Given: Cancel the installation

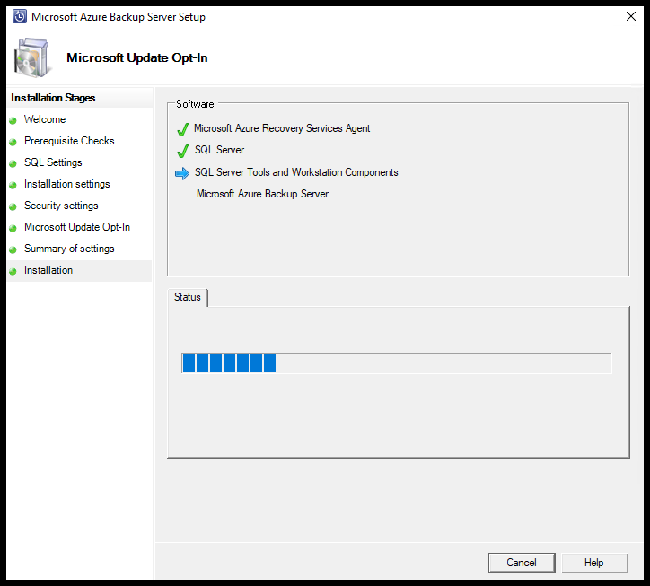Looking at the screenshot, I should pos(522,563).
